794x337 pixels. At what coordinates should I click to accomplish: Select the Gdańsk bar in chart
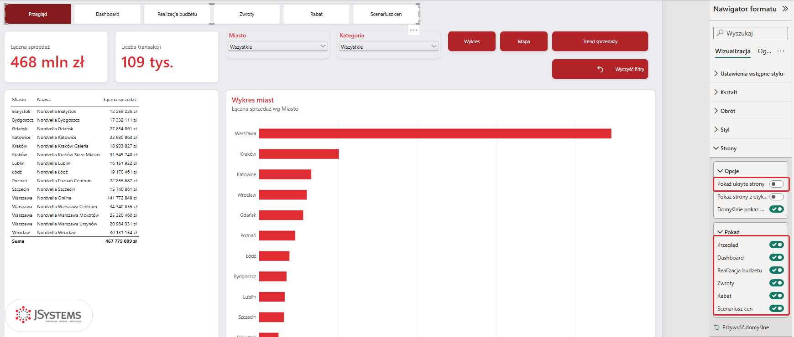[281, 215]
